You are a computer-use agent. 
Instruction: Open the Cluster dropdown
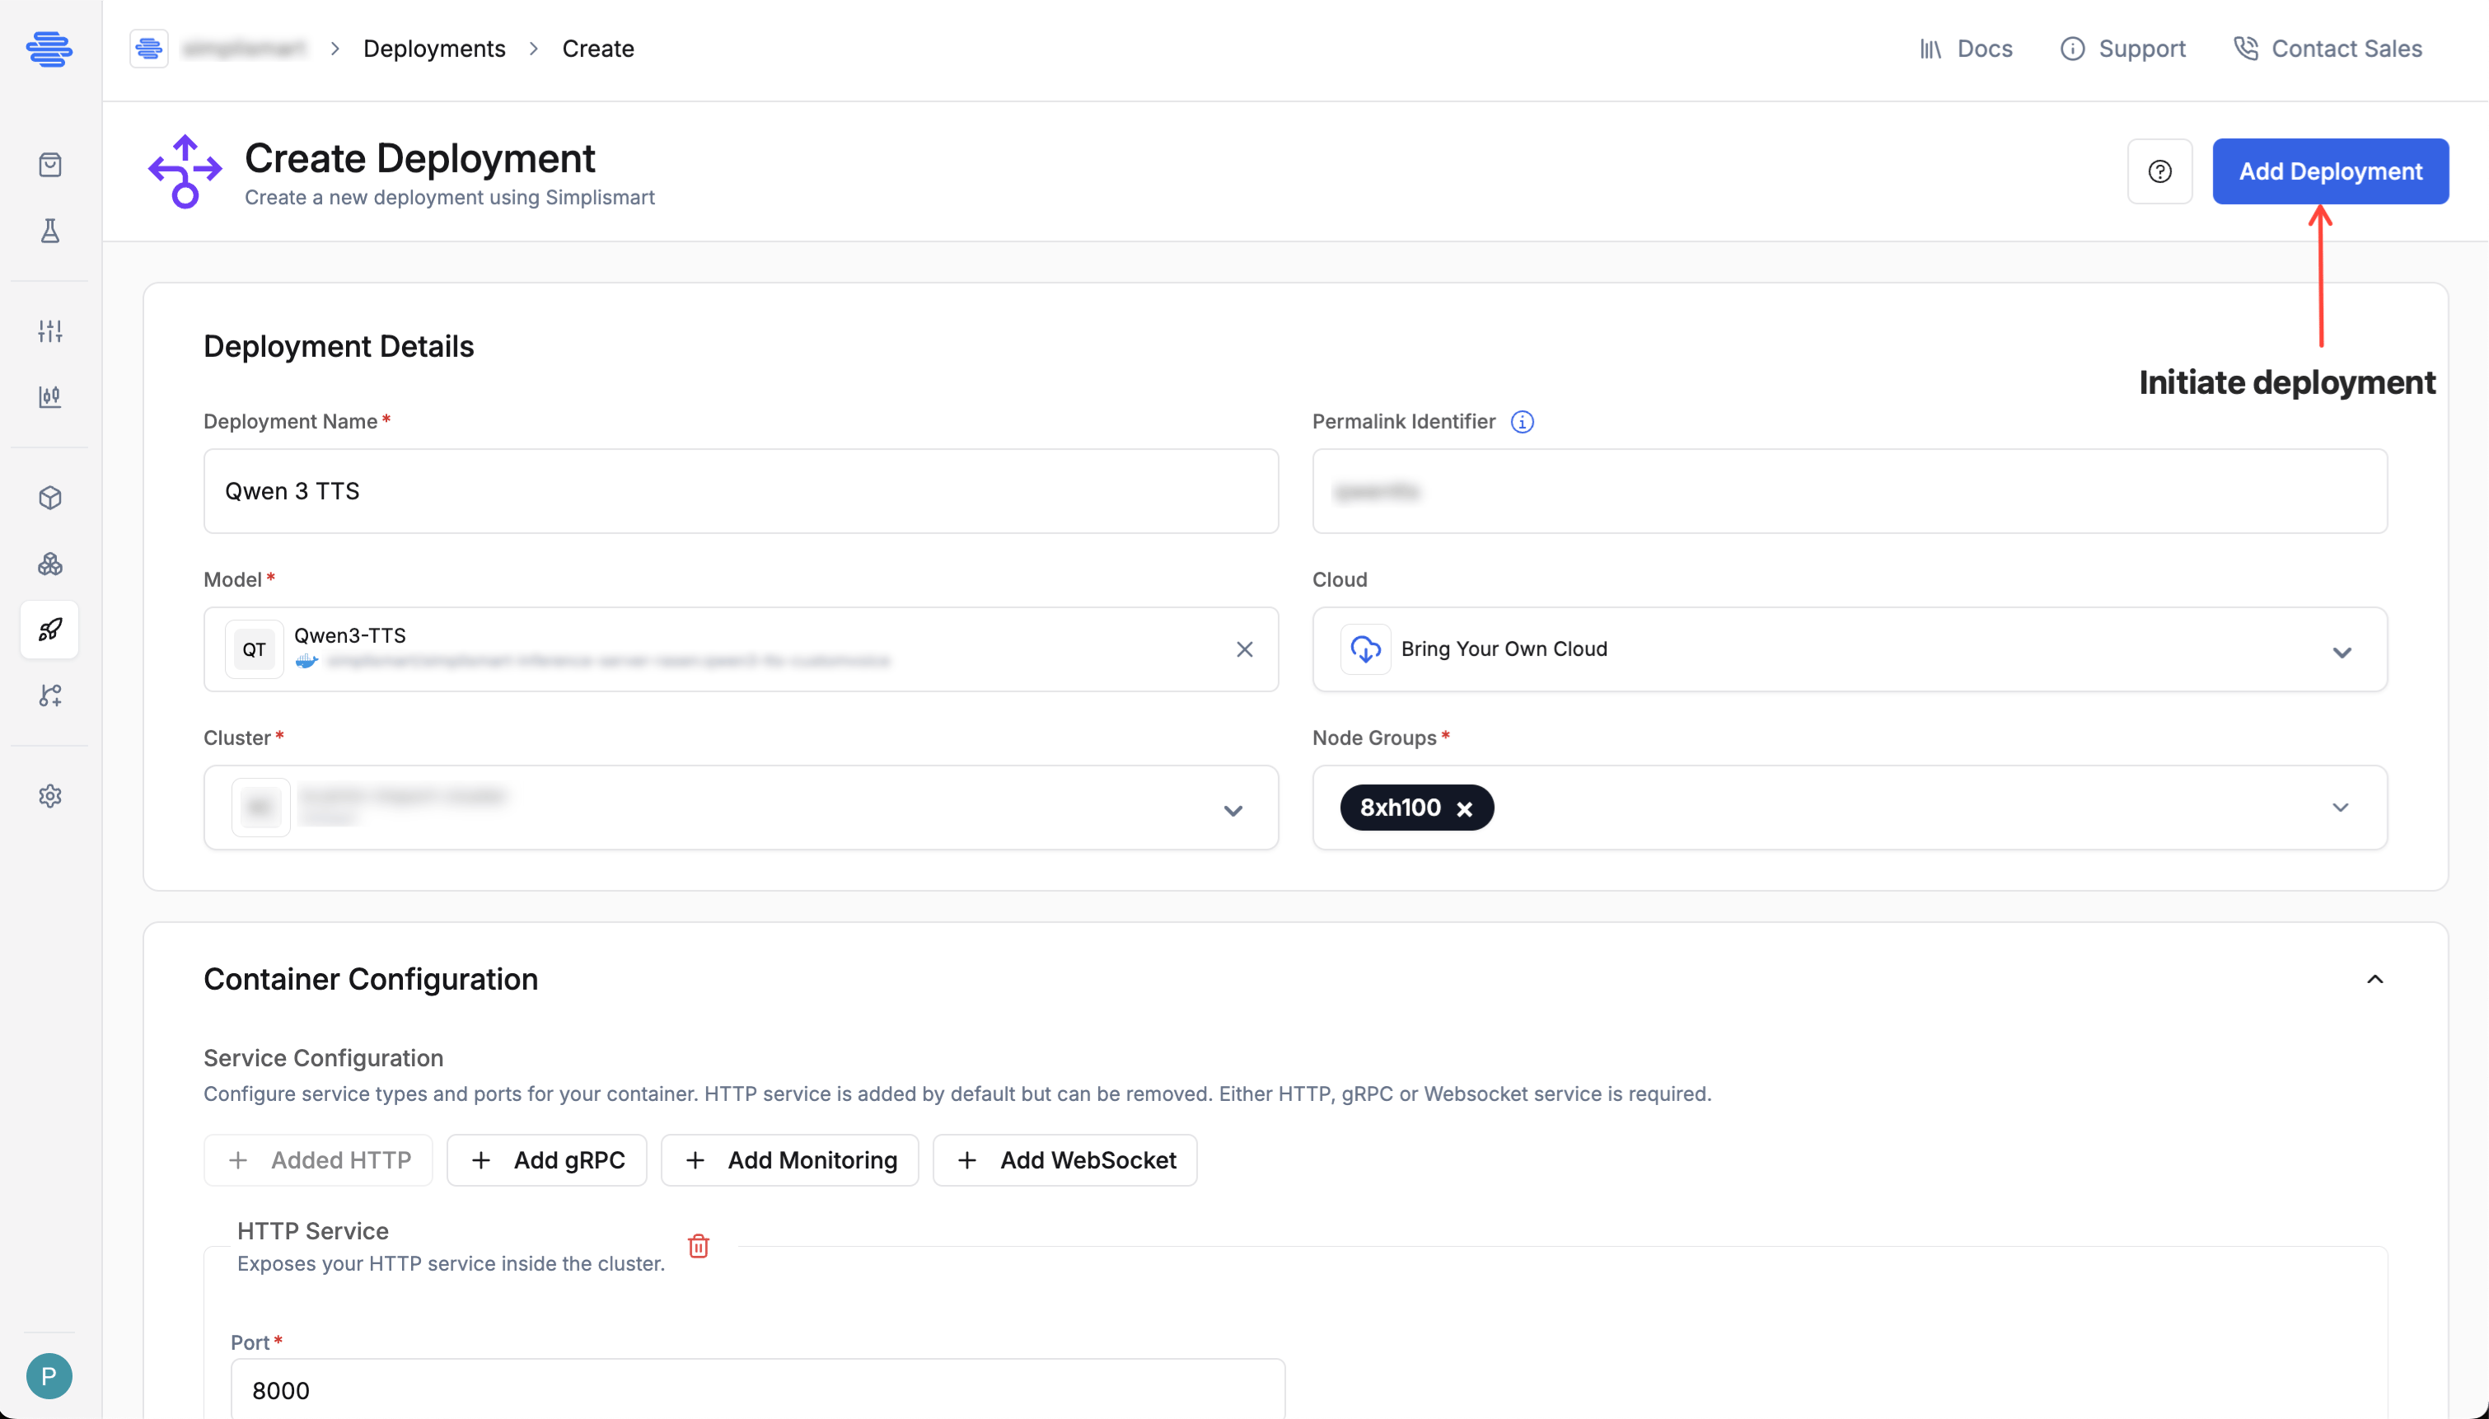coord(741,808)
